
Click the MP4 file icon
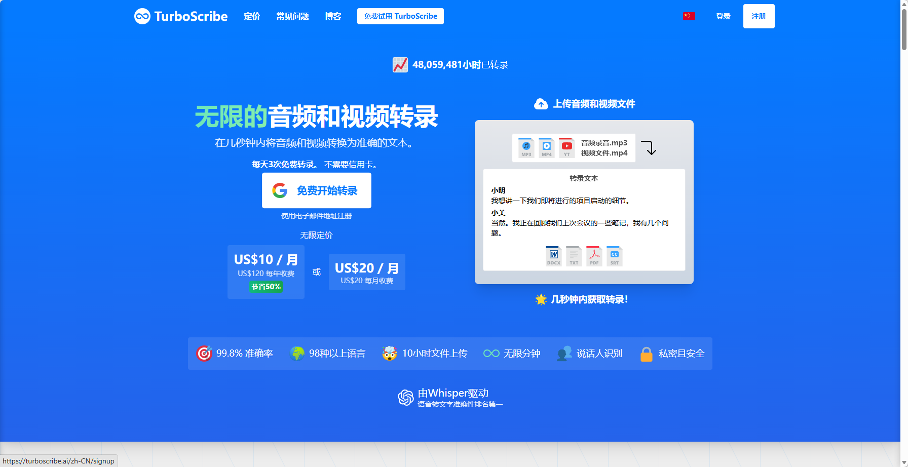[546, 148]
